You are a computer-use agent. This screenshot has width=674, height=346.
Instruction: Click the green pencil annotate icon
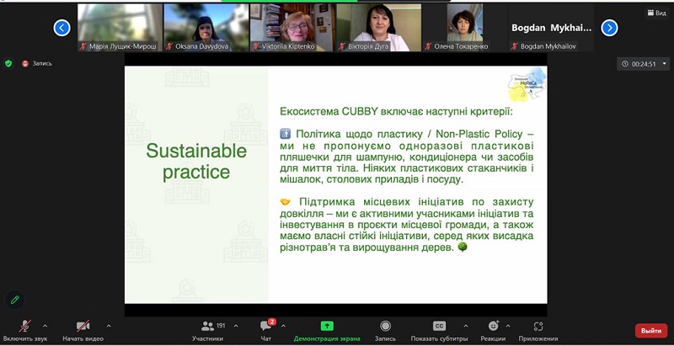[x=15, y=300]
